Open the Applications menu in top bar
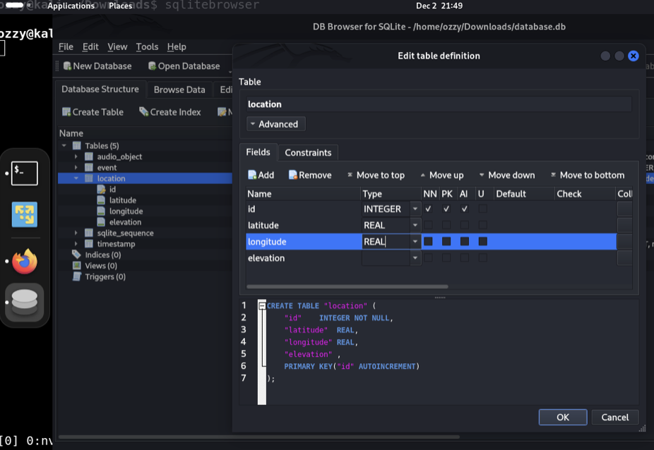 coord(71,6)
